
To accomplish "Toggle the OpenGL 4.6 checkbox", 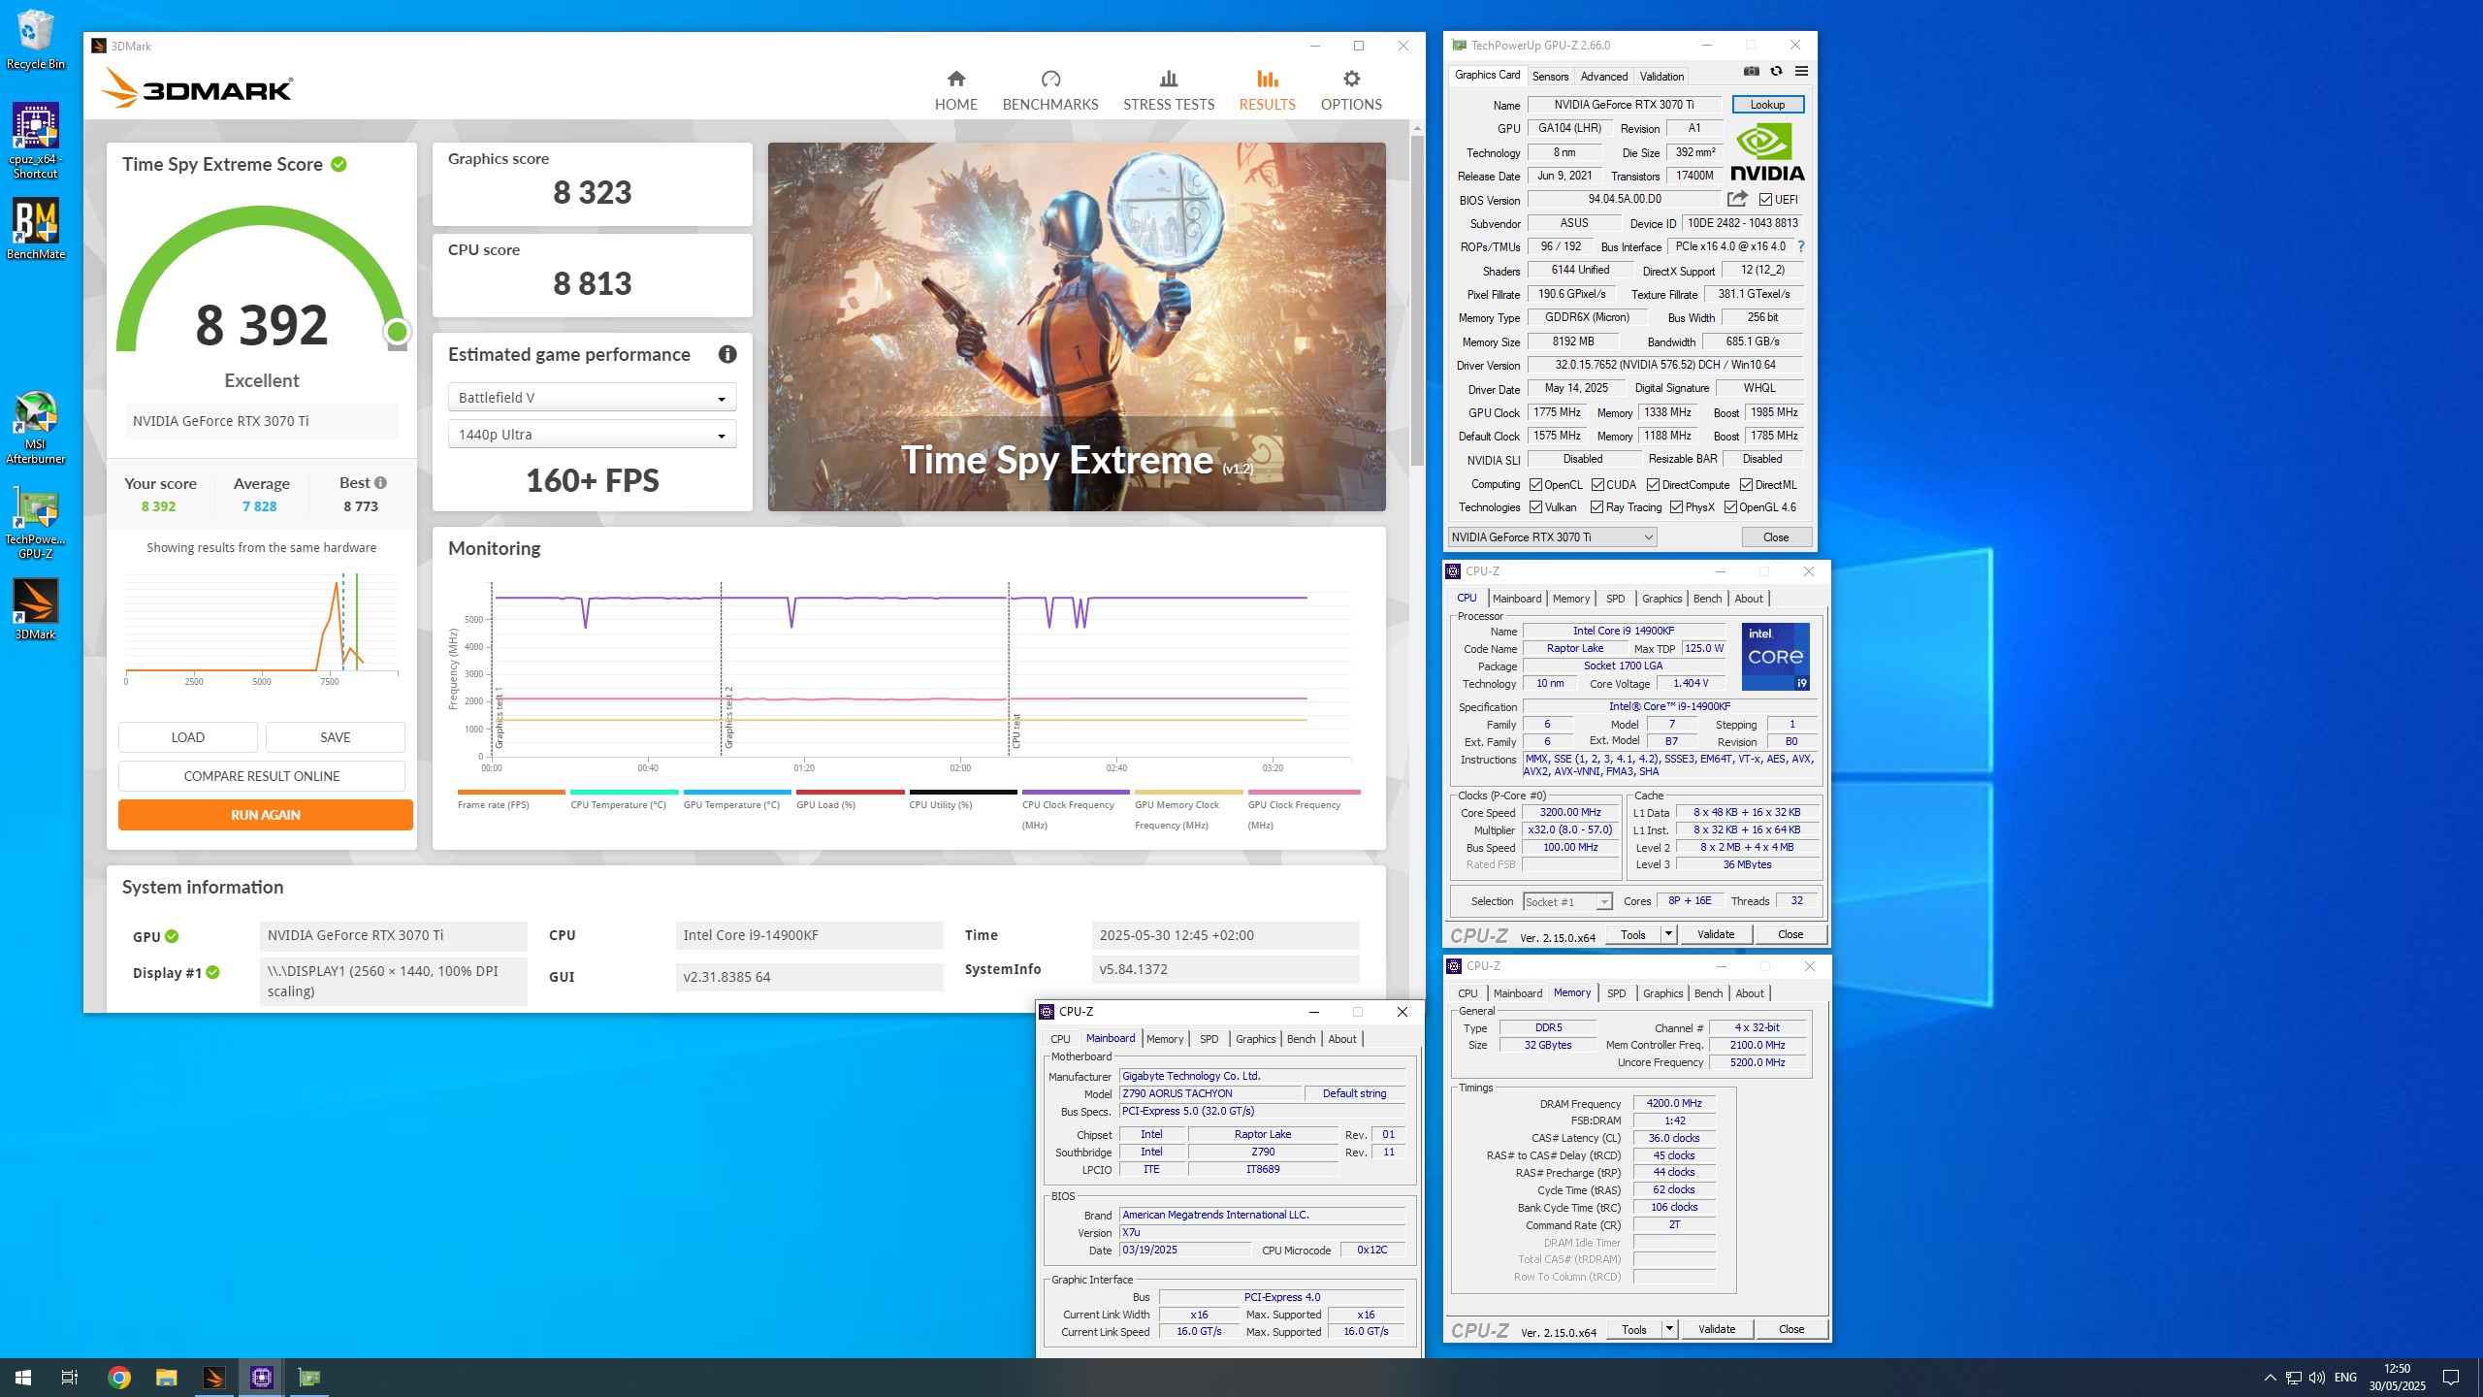I will (x=1730, y=507).
